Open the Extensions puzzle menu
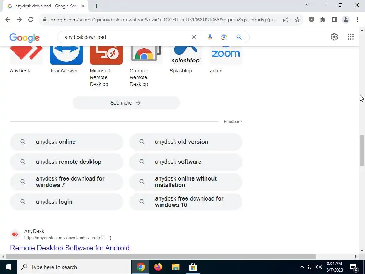Screen dimensions: 365x274 323,20
